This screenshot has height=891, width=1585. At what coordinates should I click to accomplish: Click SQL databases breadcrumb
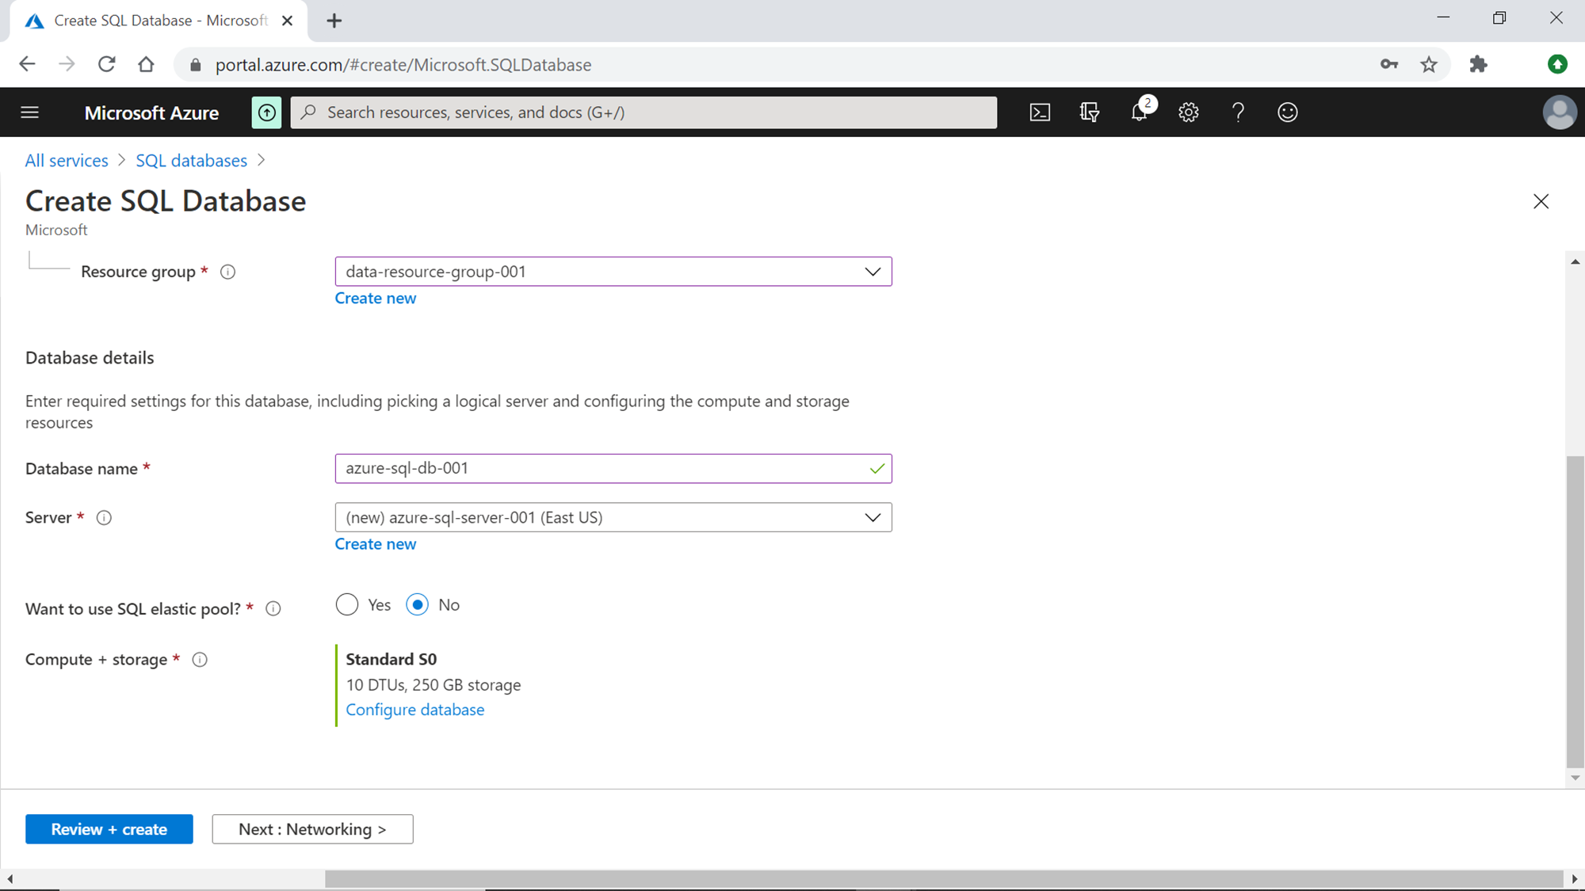coord(191,161)
